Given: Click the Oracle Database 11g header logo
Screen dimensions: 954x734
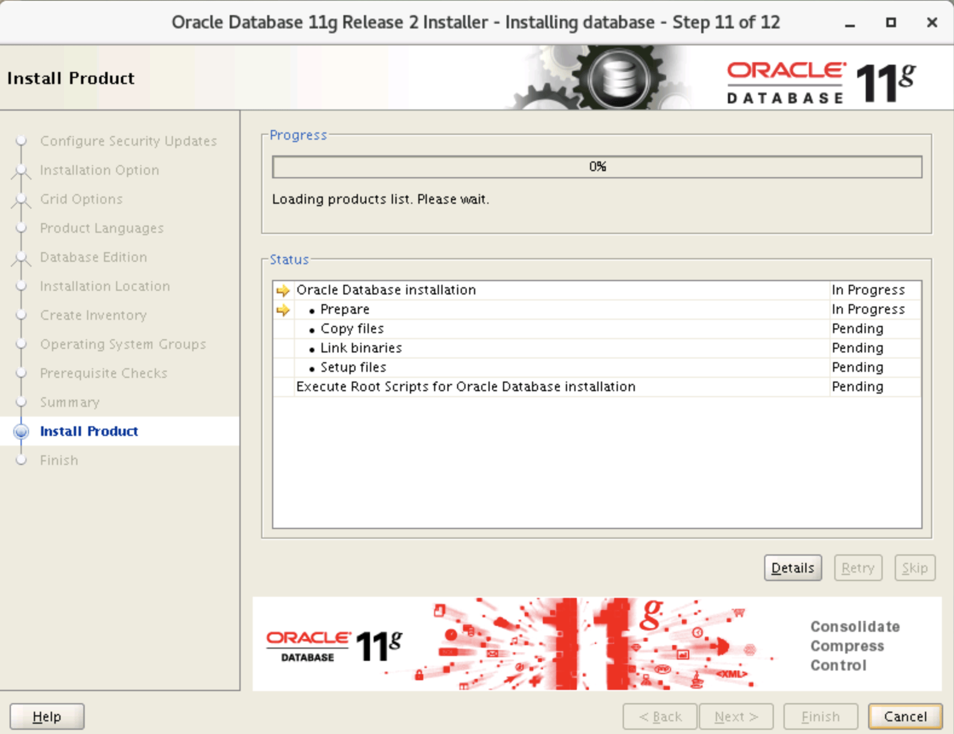Looking at the screenshot, I should point(821,82).
